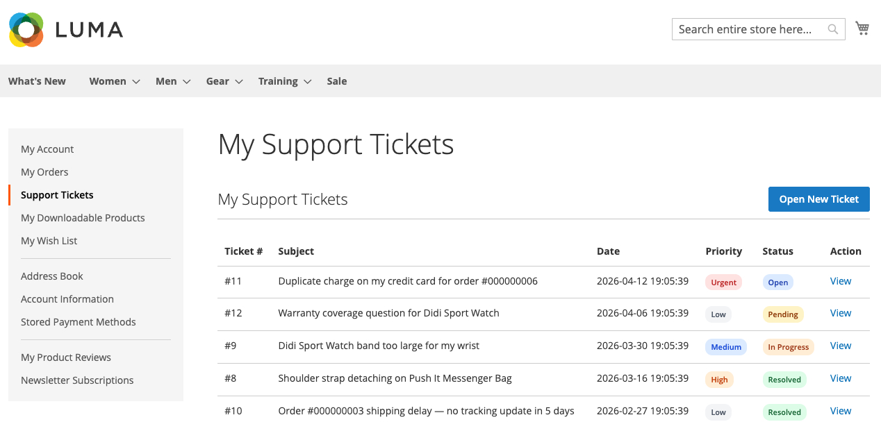The height and width of the screenshot is (431, 881).
Task: Go to the Sale page
Action: pos(337,81)
